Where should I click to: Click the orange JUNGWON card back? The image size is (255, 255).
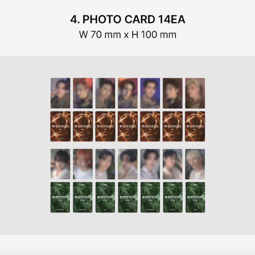tap(60, 126)
